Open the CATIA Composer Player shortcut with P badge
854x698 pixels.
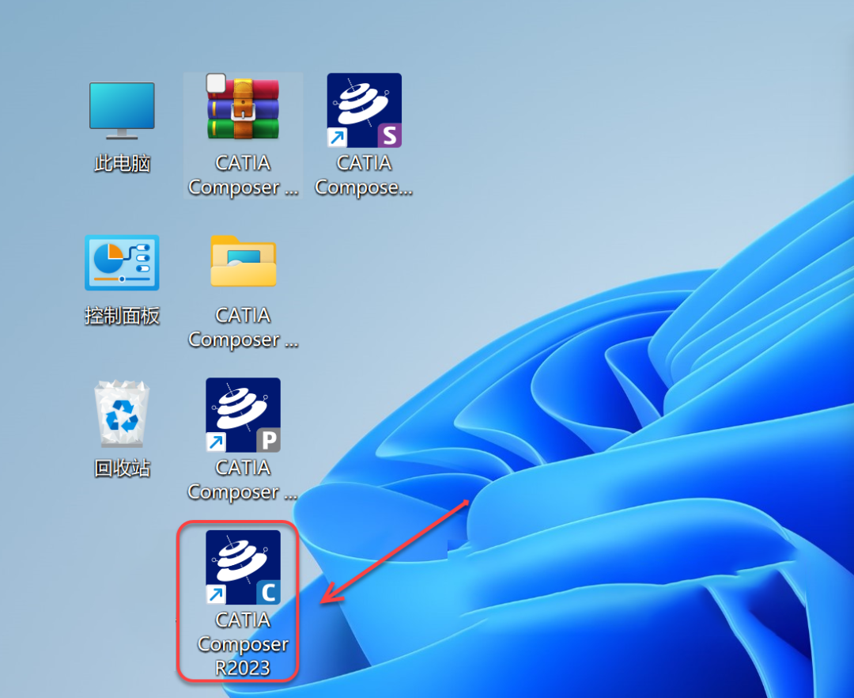point(241,414)
